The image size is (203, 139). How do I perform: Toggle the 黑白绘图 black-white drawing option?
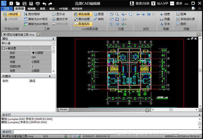pyautogui.click(x=82, y=19)
